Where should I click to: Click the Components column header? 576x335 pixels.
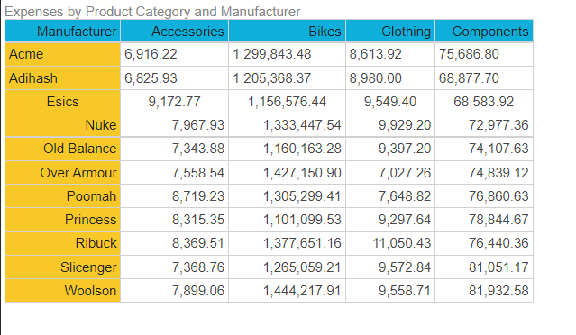484,32
